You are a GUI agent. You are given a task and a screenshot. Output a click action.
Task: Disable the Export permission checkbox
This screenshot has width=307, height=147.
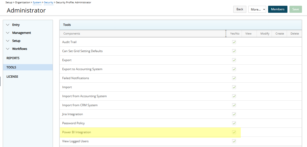point(234,60)
